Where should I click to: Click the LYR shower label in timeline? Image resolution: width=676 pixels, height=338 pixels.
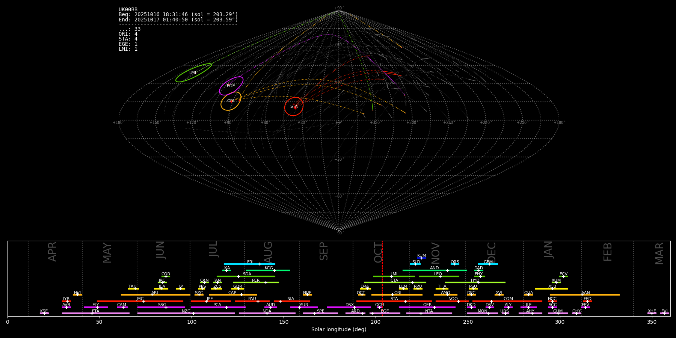66,299
